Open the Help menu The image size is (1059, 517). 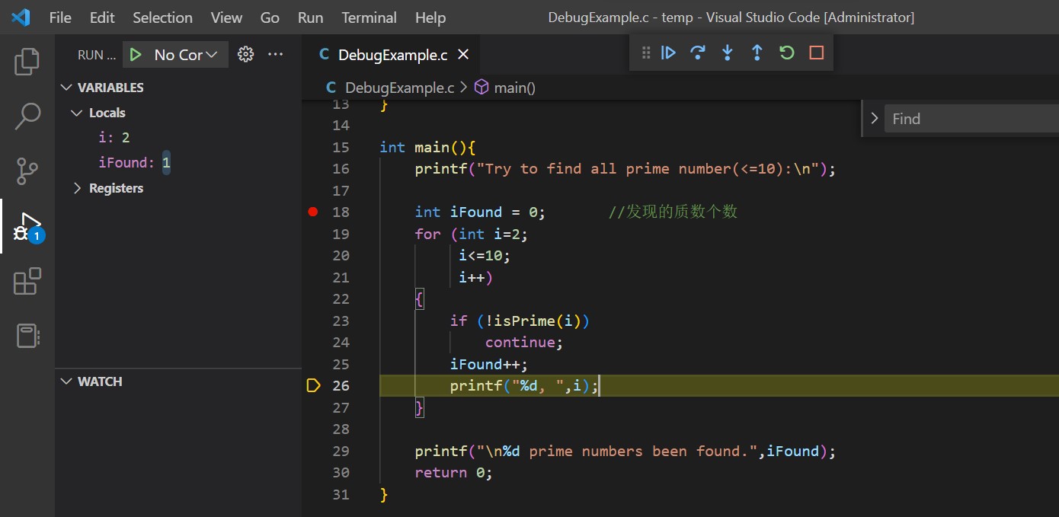click(430, 18)
